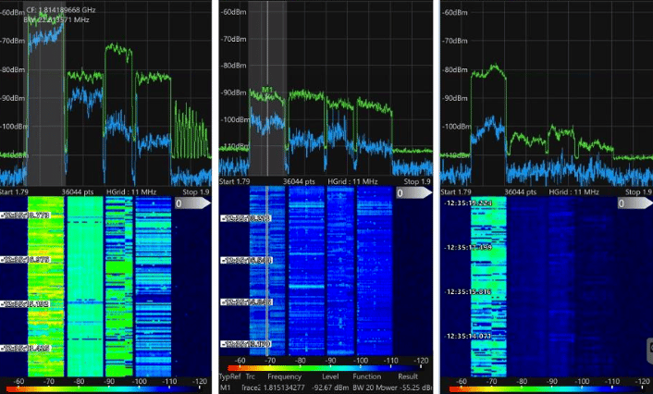Click the TypRef column header in marker table
This screenshot has height=394, width=653.
230,376
